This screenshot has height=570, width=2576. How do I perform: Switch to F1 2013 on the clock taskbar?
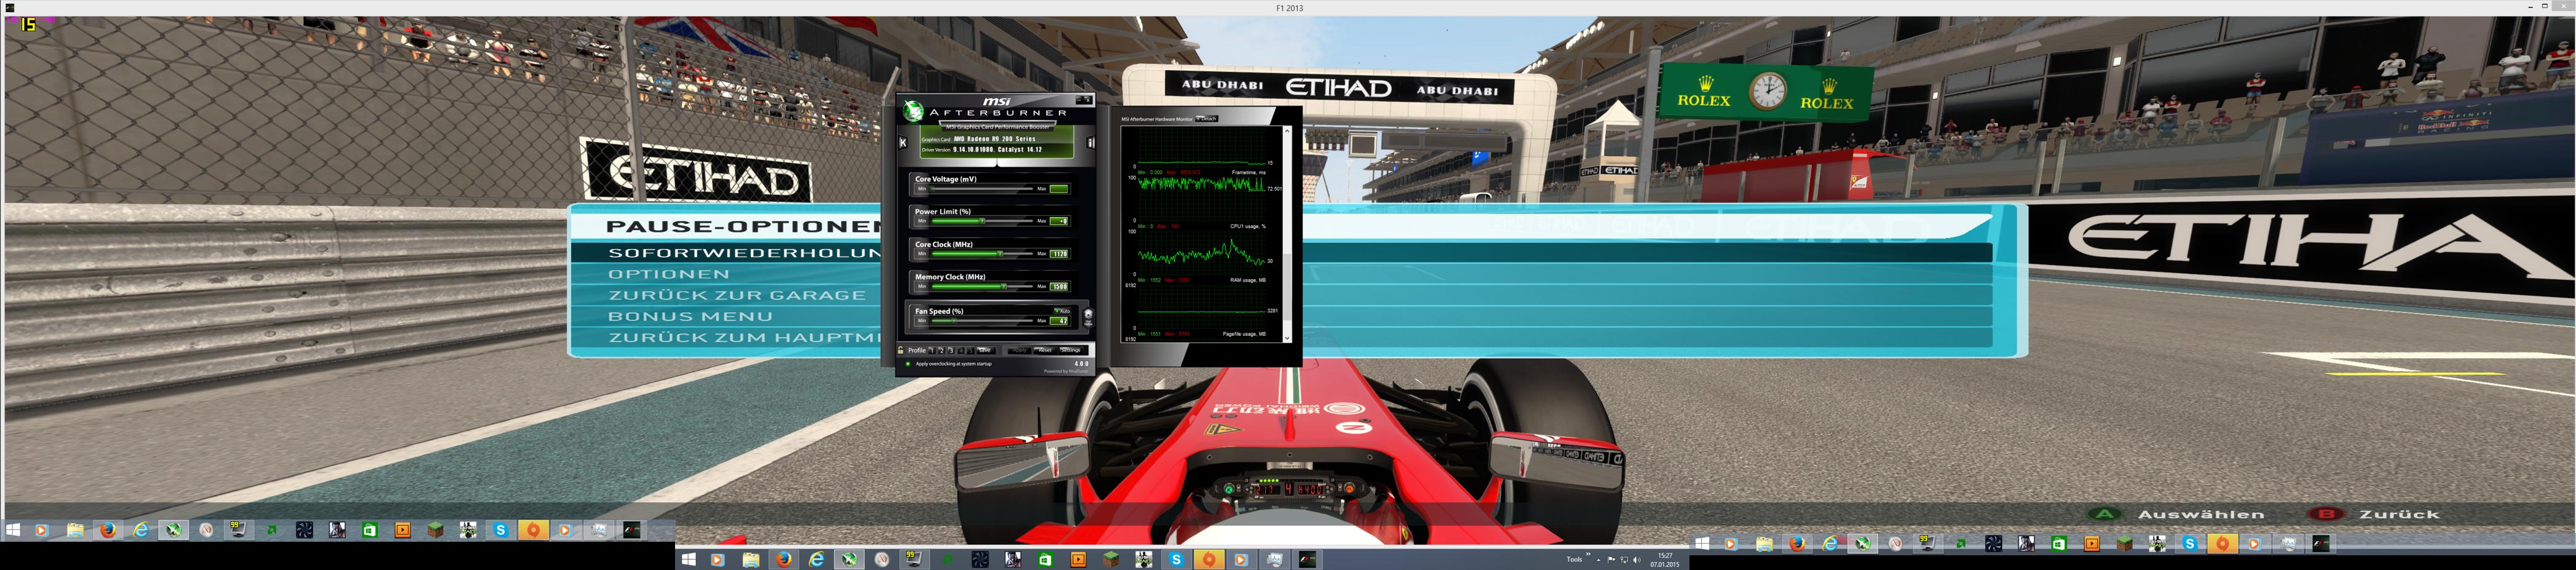click(x=1308, y=560)
